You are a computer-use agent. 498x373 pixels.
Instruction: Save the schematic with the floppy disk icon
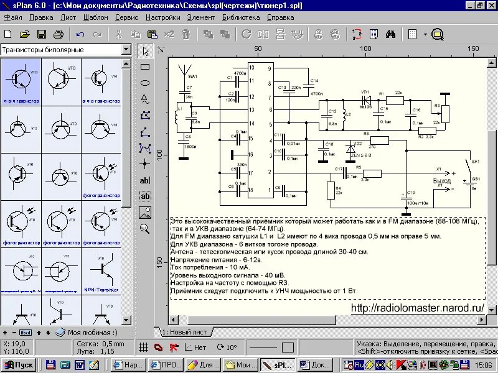(x=42, y=34)
